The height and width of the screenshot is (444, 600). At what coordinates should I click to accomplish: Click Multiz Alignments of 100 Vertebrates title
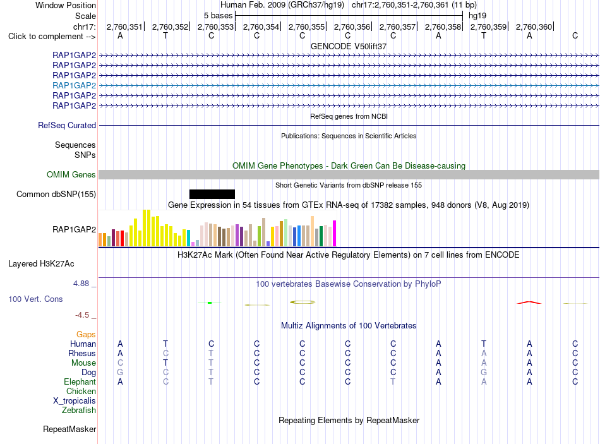349,325
